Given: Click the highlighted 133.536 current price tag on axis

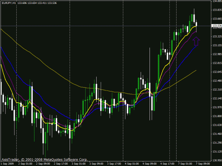Looking at the screenshot, I should click(217, 25).
